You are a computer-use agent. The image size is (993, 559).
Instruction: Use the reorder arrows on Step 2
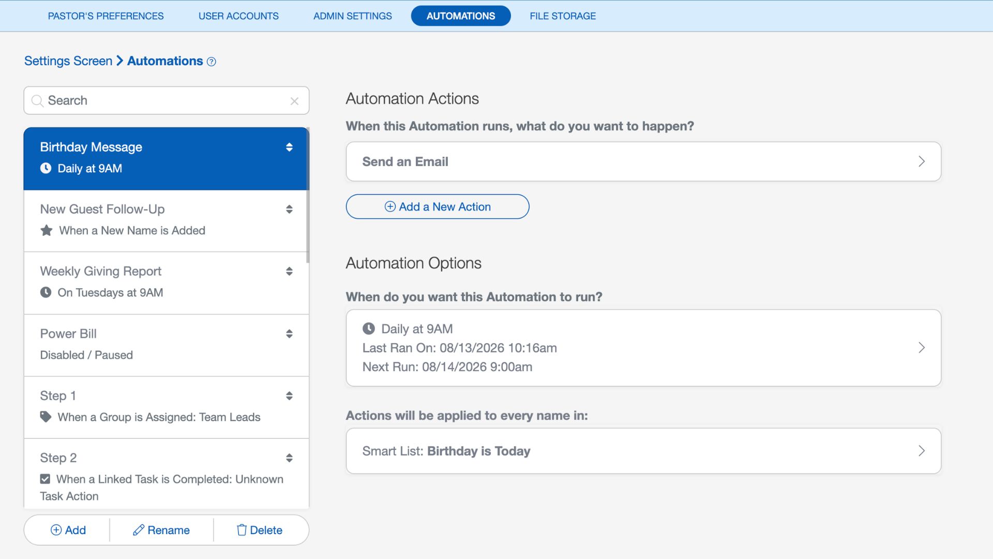click(x=289, y=458)
